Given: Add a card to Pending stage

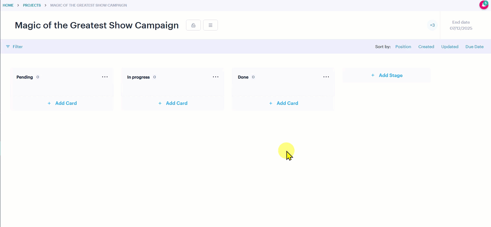Looking at the screenshot, I should tap(62, 103).
